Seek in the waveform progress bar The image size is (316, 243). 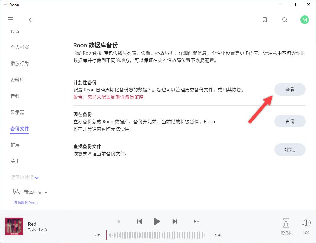[158, 235]
